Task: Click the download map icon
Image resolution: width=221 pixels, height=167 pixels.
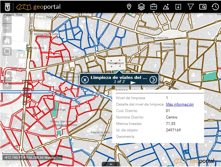Action: 178,7
